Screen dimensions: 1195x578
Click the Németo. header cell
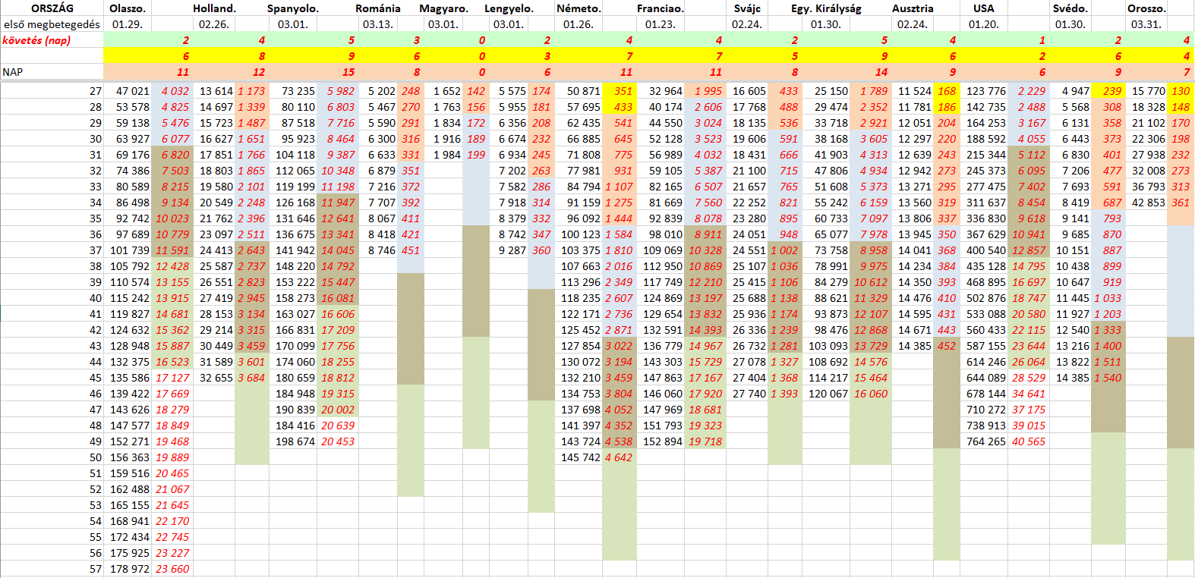[579, 8]
